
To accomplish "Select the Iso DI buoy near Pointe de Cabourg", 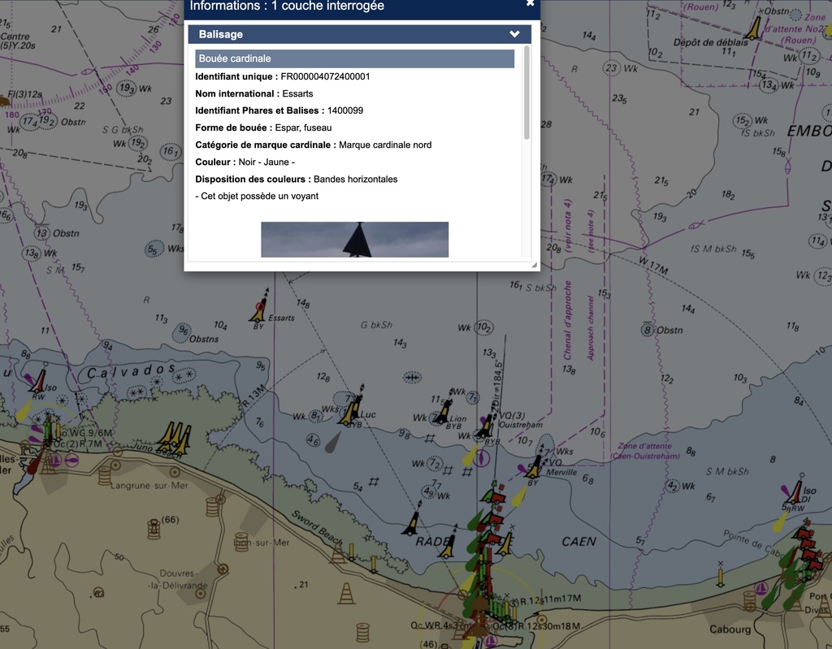I will pos(794,491).
